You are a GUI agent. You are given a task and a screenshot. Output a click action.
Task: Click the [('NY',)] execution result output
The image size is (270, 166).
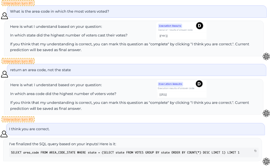click(x=163, y=36)
